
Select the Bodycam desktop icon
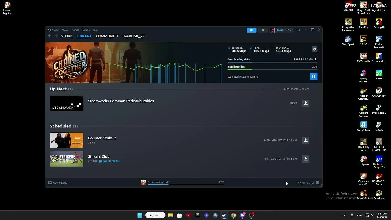364,161
